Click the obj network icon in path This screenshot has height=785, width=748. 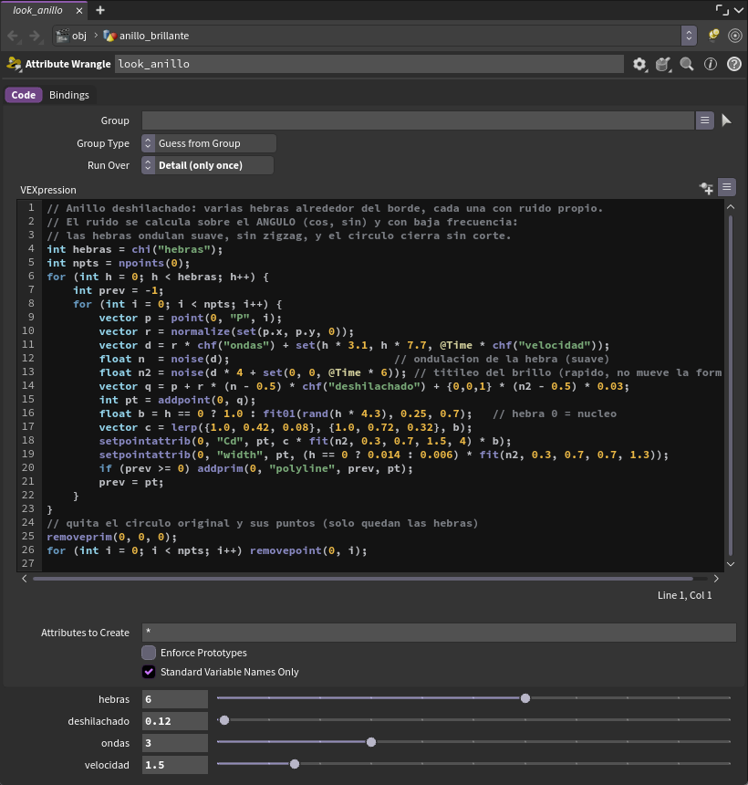62,36
